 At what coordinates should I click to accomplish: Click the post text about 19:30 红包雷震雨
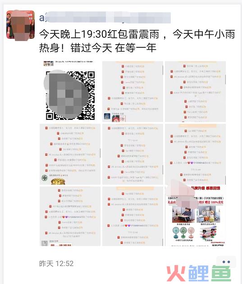click(x=137, y=41)
